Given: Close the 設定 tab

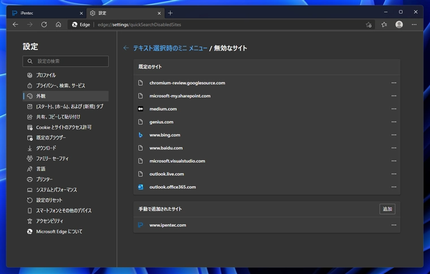Looking at the screenshot, I should pyautogui.click(x=159, y=13).
